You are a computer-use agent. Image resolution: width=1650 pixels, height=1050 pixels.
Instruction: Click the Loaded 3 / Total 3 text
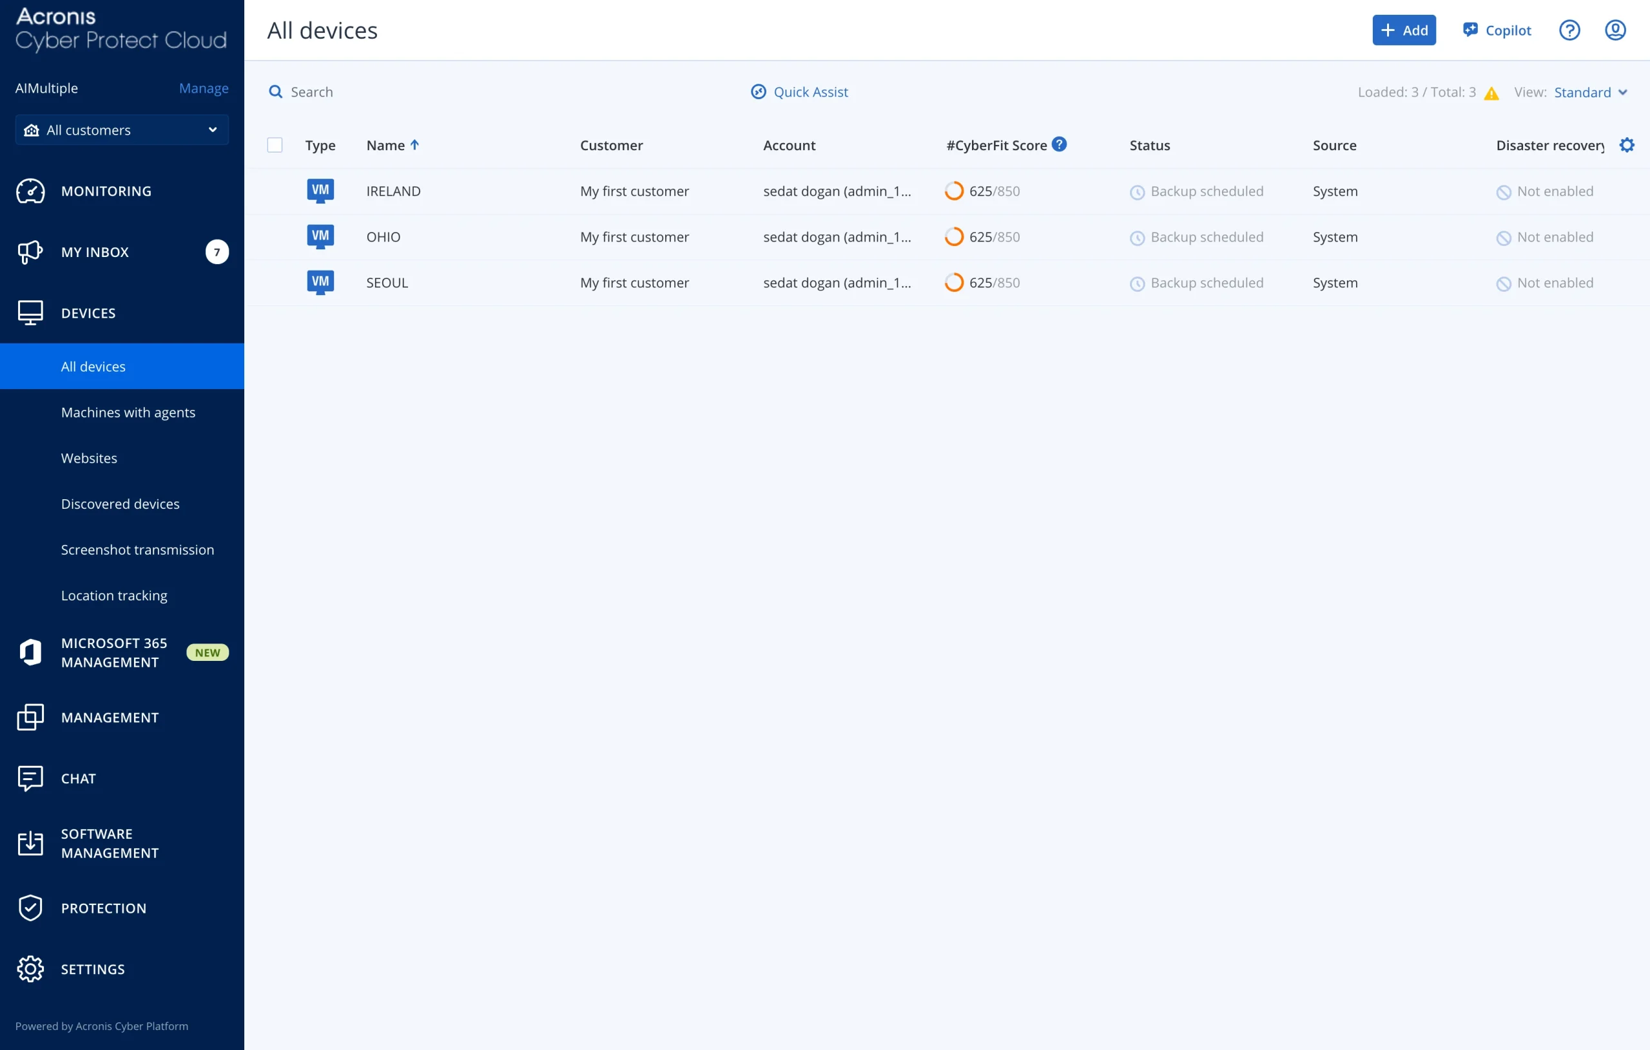(1417, 91)
